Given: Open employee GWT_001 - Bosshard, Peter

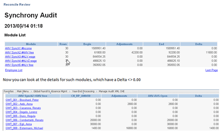Looking at the screenshot, I should [x=22, y=100].
